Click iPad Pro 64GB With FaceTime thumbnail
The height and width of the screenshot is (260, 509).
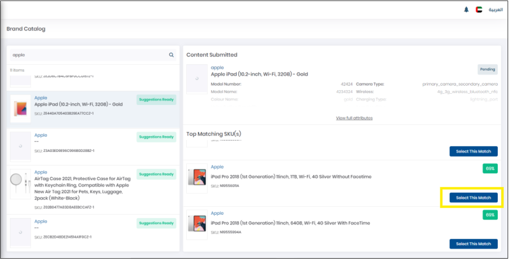[x=197, y=225]
